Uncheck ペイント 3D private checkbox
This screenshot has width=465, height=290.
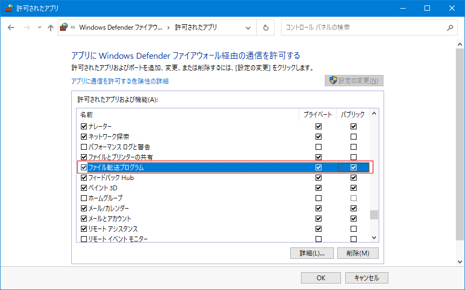[318, 188]
